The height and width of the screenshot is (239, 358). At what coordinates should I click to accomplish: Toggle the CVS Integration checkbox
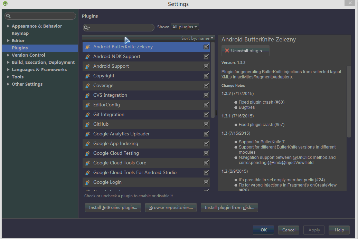pyautogui.click(x=206, y=95)
